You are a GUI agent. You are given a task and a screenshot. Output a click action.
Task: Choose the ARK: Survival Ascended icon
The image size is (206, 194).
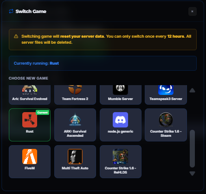[75, 120]
